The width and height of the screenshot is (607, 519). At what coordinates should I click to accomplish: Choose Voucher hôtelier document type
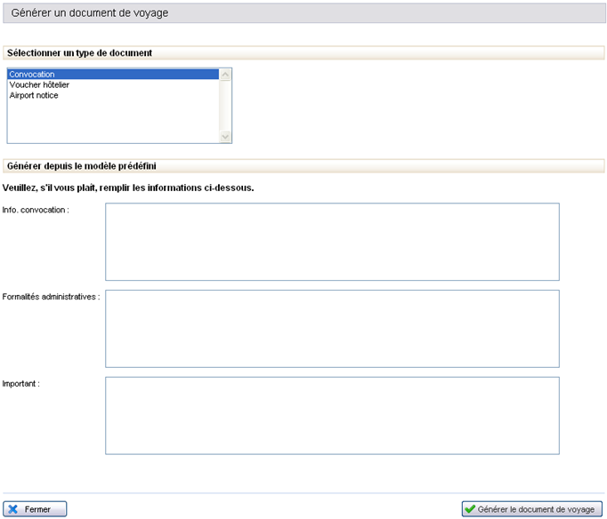pyautogui.click(x=39, y=85)
